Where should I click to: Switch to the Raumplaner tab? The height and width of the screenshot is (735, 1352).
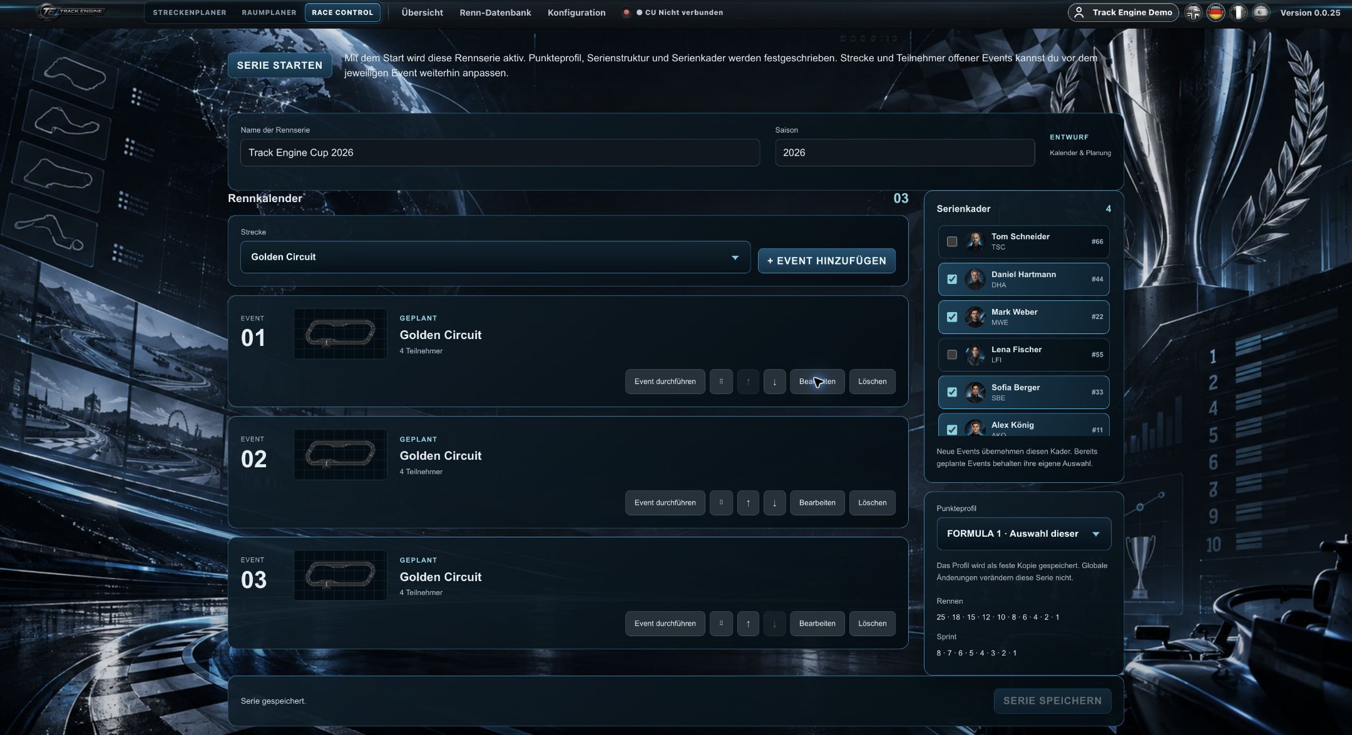tap(269, 13)
